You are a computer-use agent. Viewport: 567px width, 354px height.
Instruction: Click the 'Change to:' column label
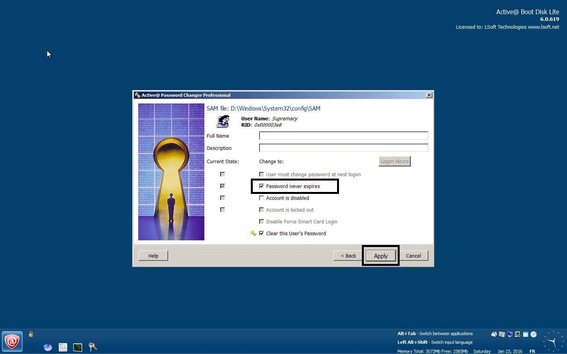click(271, 161)
